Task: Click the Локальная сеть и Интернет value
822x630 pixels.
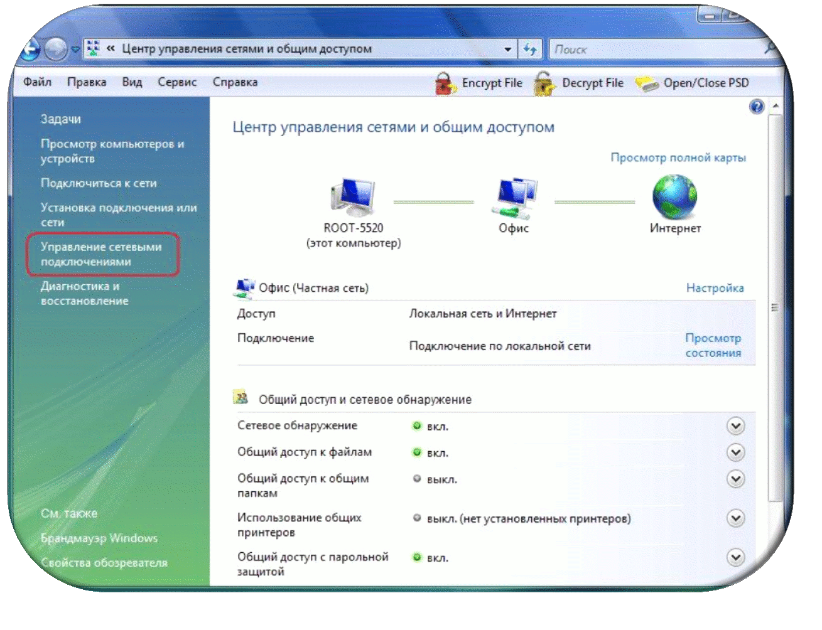Action: click(483, 314)
